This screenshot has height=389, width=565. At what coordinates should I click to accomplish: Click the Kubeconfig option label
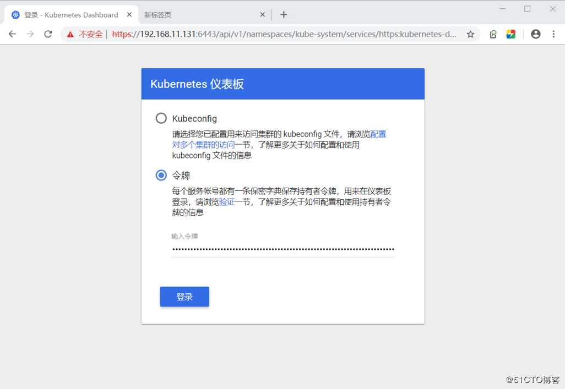tap(194, 118)
